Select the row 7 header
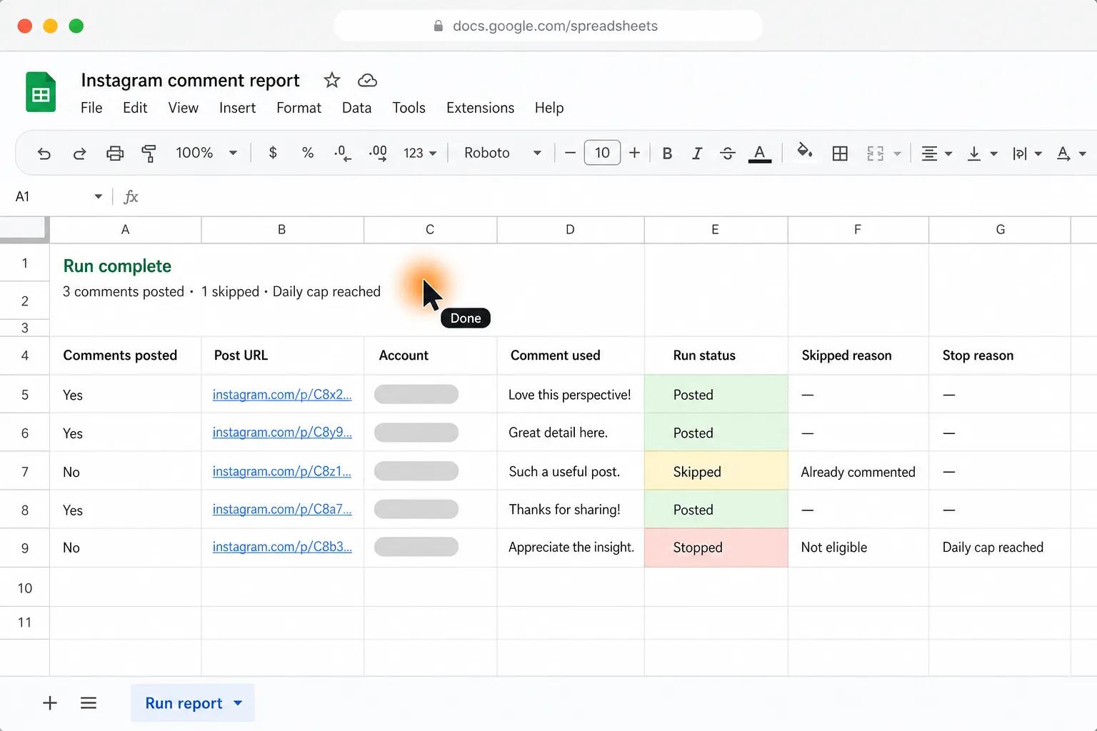Viewport: 1097px width, 731px height. (x=25, y=472)
